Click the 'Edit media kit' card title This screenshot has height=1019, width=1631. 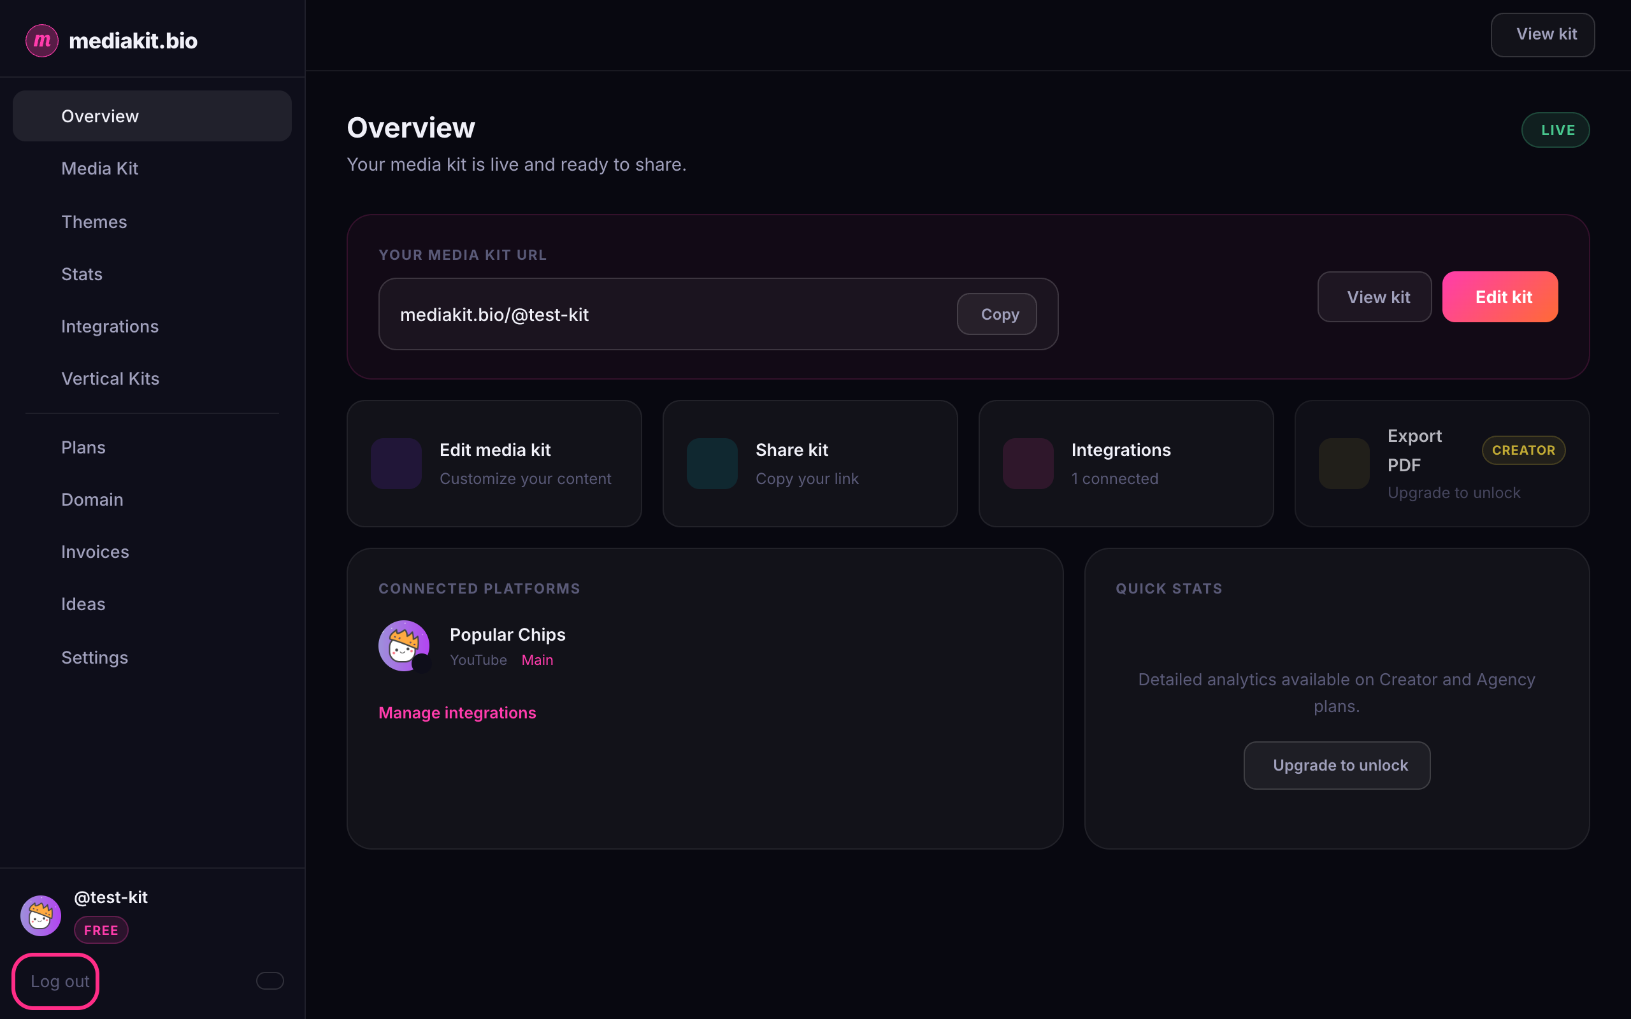coord(496,450)
